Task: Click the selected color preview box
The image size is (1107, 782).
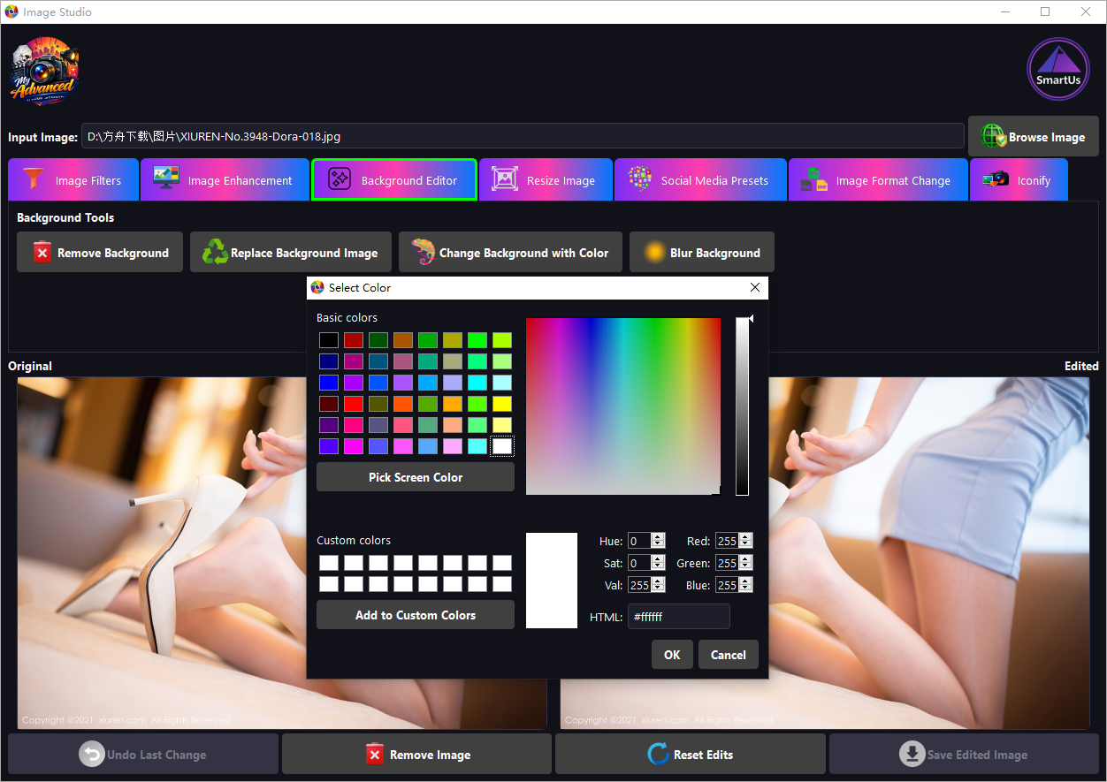Action: point(552,581)
